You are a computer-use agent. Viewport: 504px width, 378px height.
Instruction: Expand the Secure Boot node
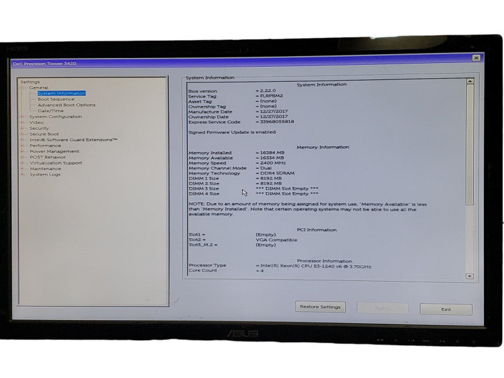coord(22,134)
